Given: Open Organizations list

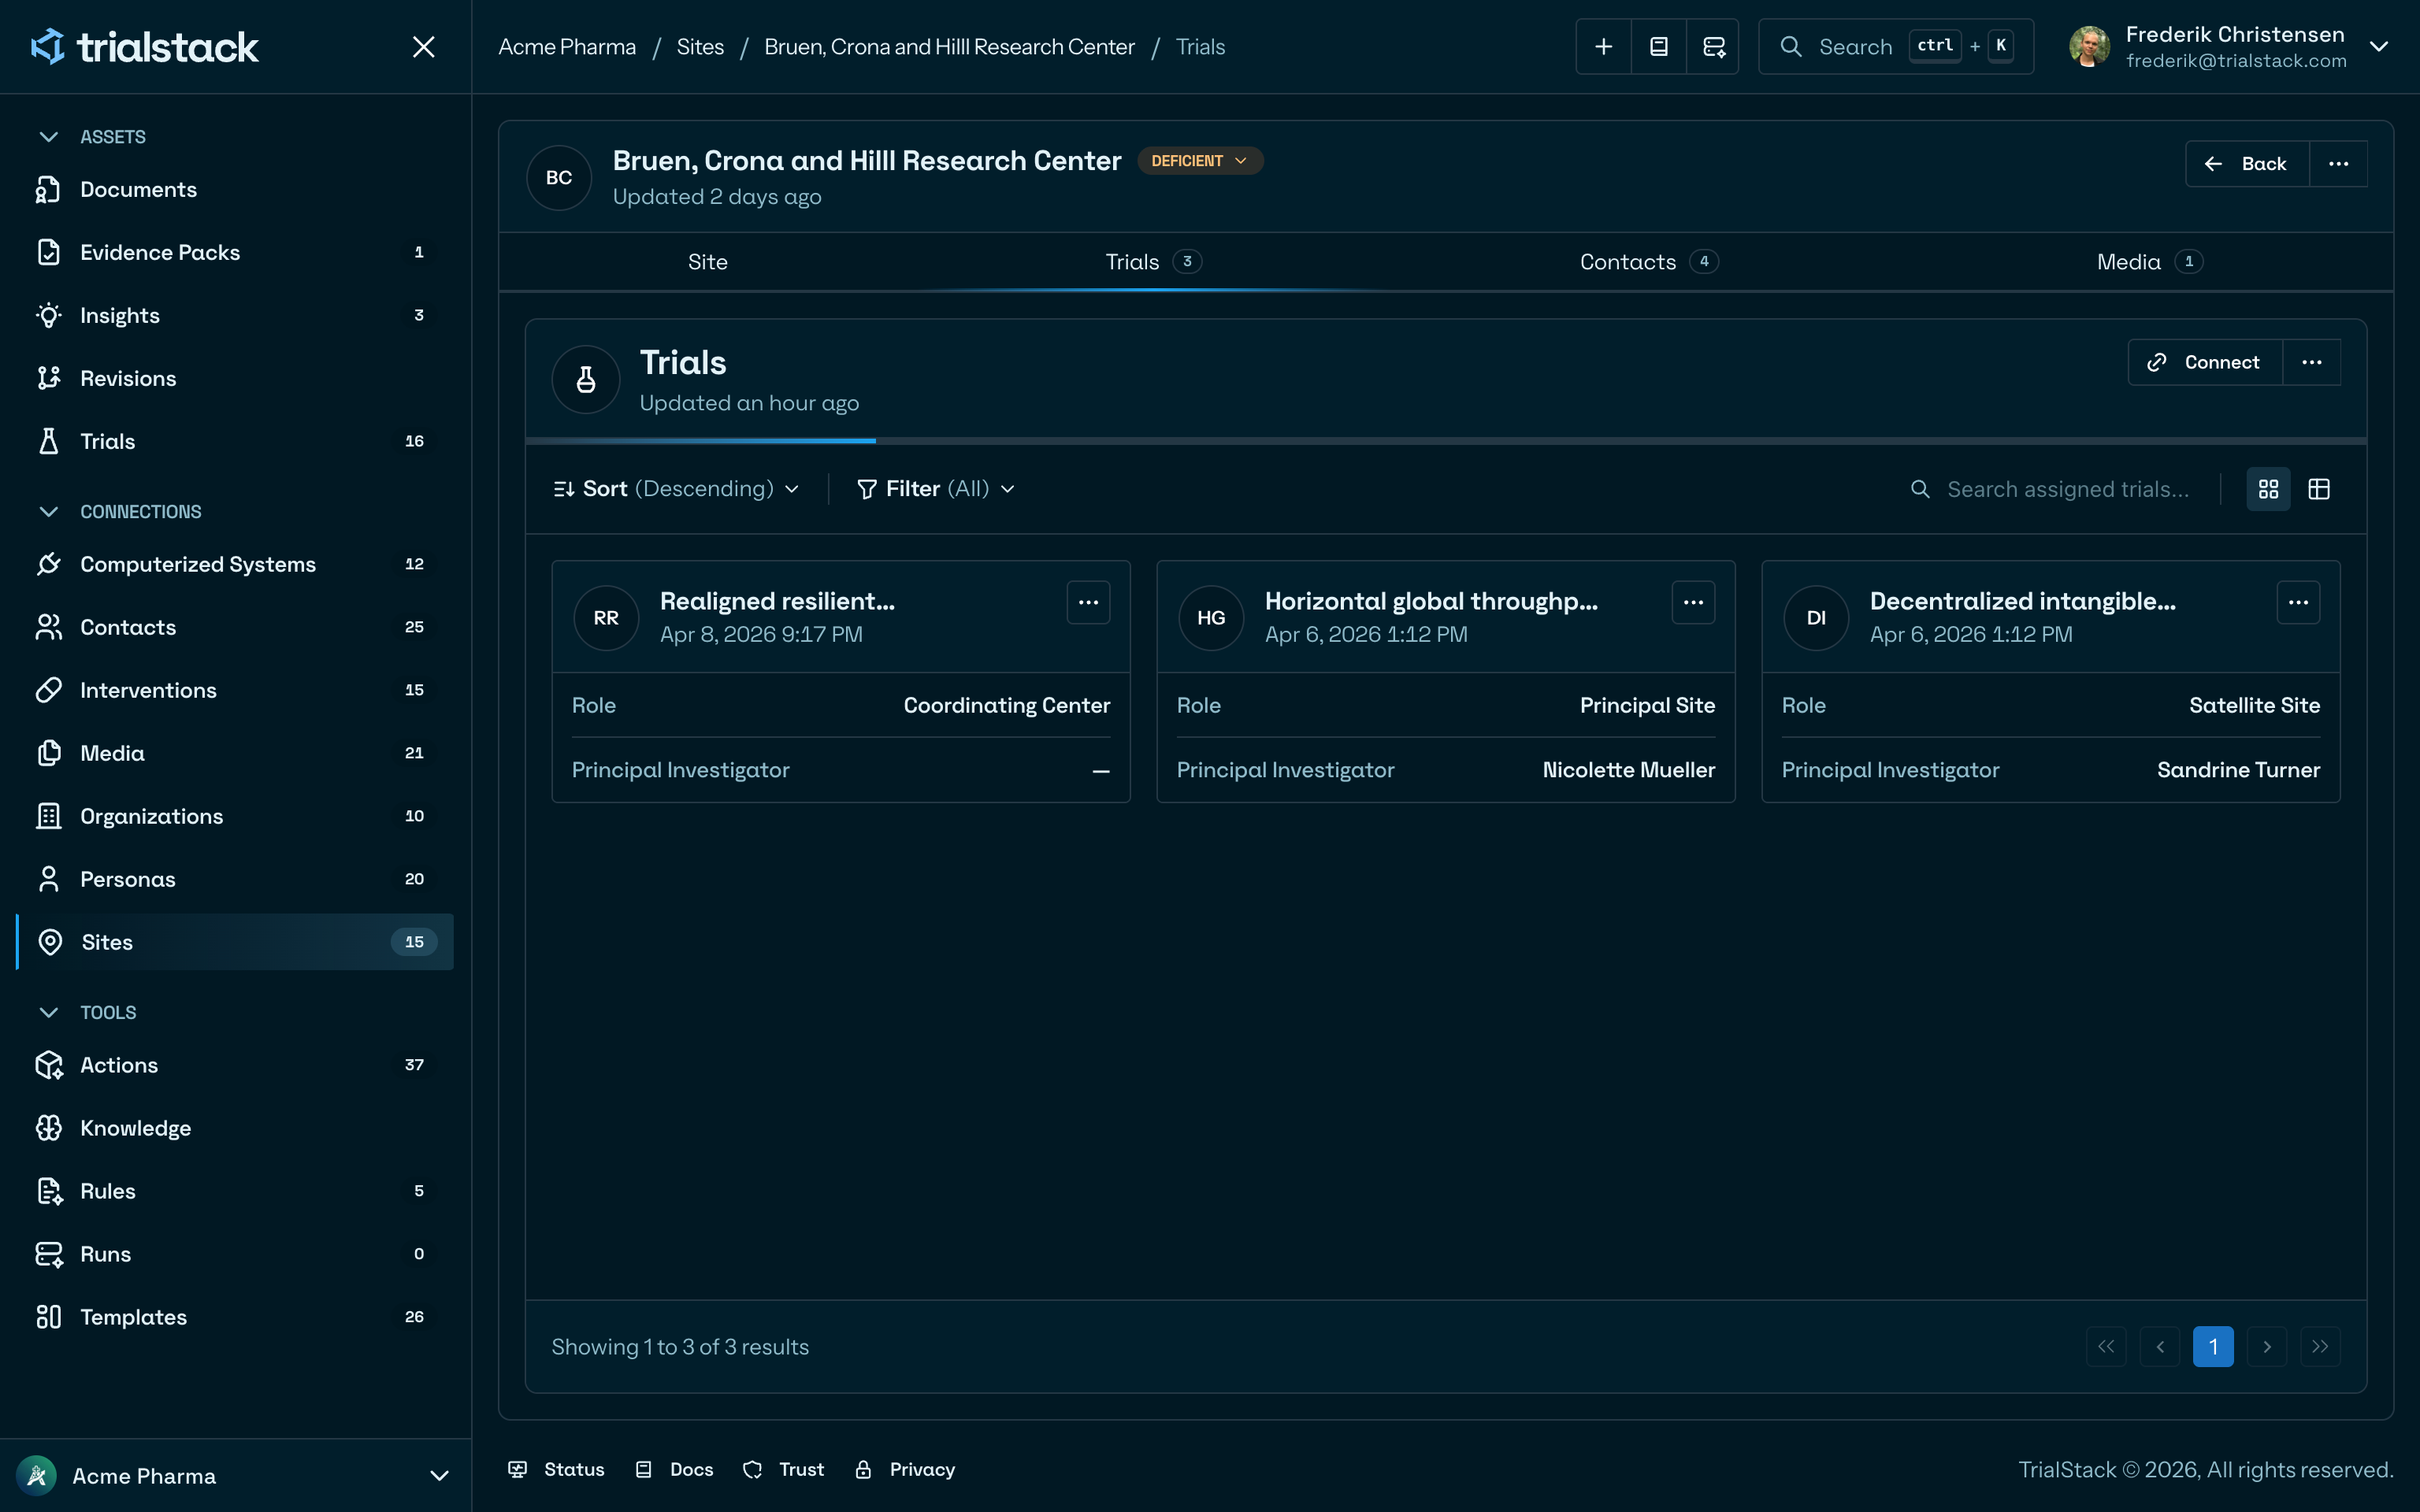Looking at the screenshot, I should coord(235,816).
